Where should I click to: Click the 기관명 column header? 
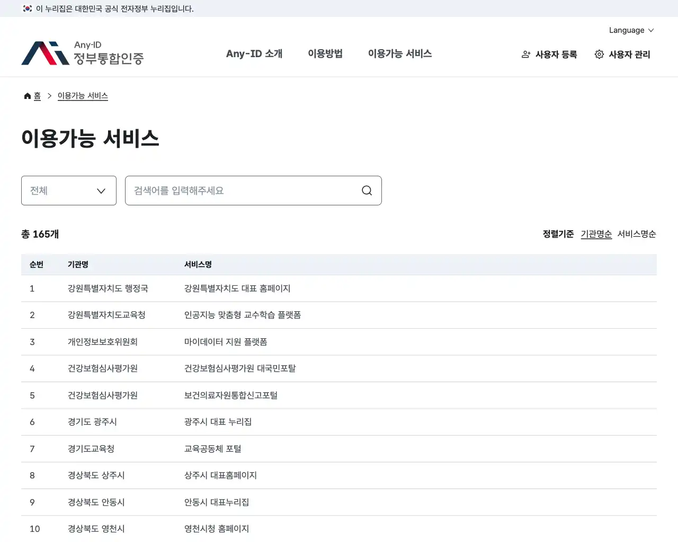coord(78,265)
